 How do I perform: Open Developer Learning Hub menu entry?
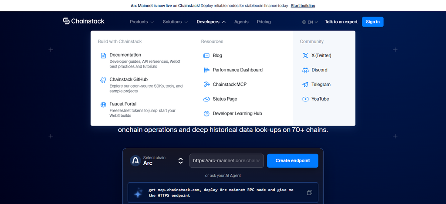point(237,113)
